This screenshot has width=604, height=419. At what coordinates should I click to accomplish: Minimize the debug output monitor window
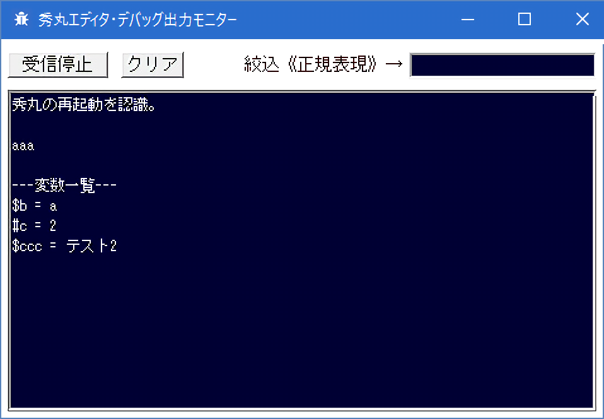coord(468,20)
